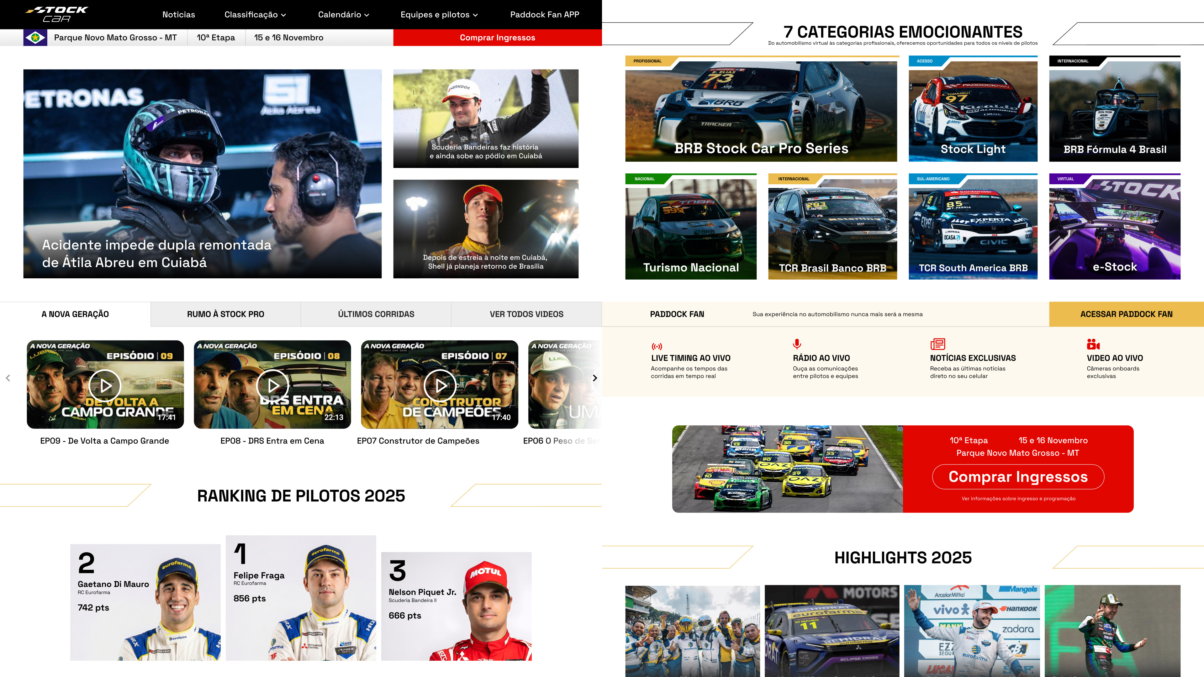Click the Acessar Paddock Fan button
This screenshot has height=677, width=1204.
click(x=1126, y=314)
